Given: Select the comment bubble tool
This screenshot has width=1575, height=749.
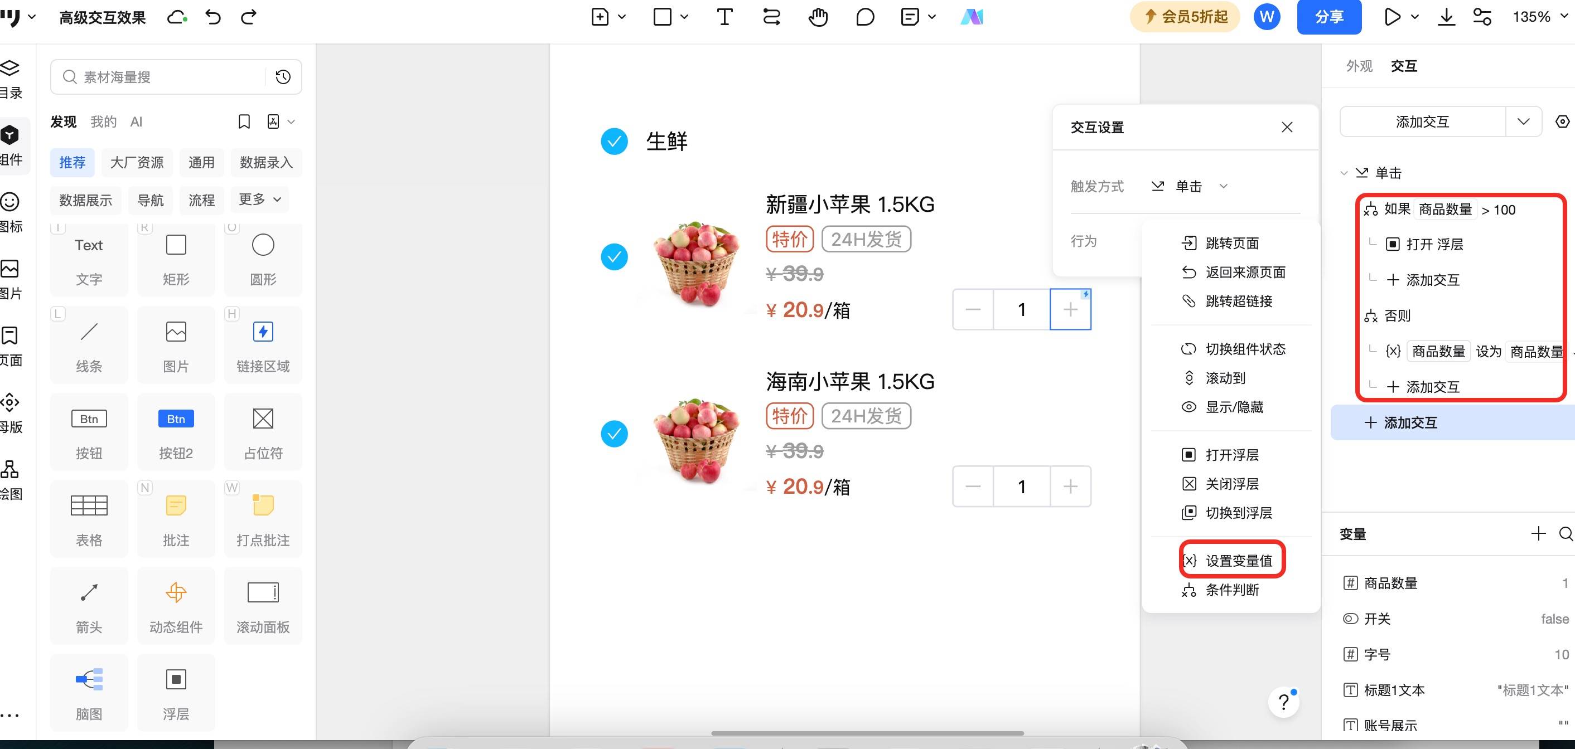Looking at the screenshot, I should [865, 17].
